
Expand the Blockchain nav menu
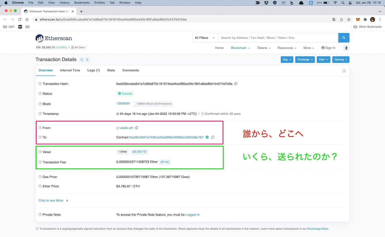point(240,48)
